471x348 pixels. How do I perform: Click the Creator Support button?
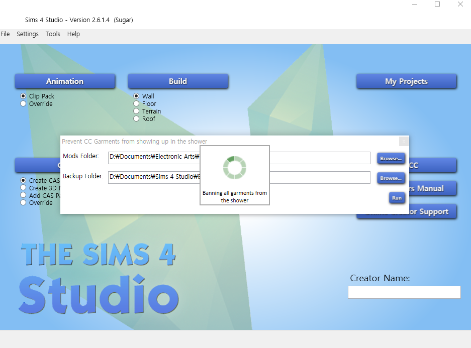point(433,212)
